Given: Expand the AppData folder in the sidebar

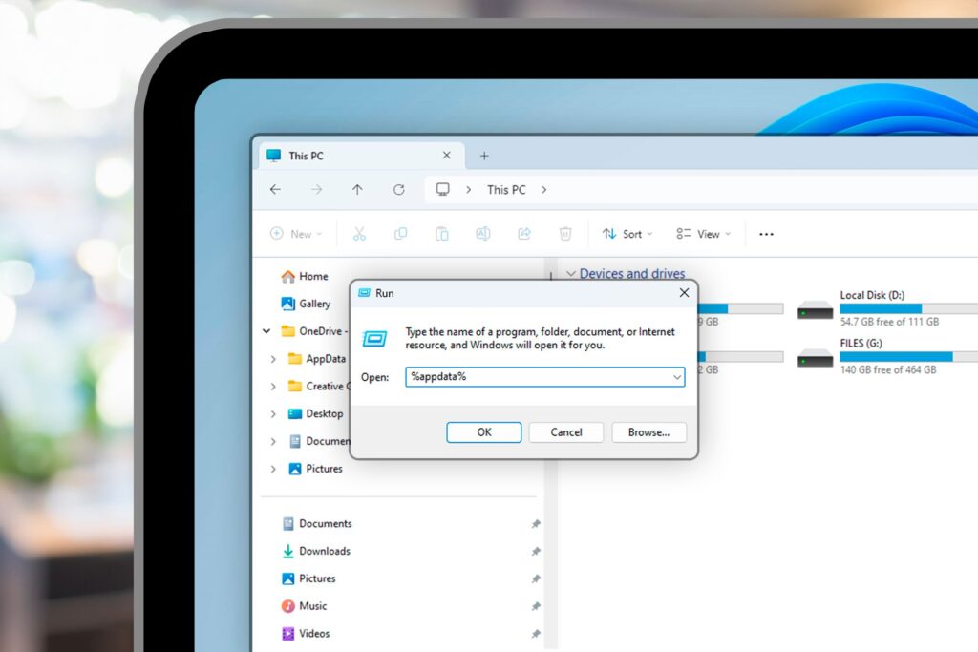Looking at the screenshot, I should 273,359.
